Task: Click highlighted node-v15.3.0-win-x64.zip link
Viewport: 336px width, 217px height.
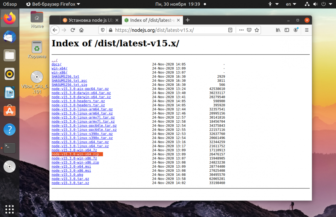Action: pos(75,154)
